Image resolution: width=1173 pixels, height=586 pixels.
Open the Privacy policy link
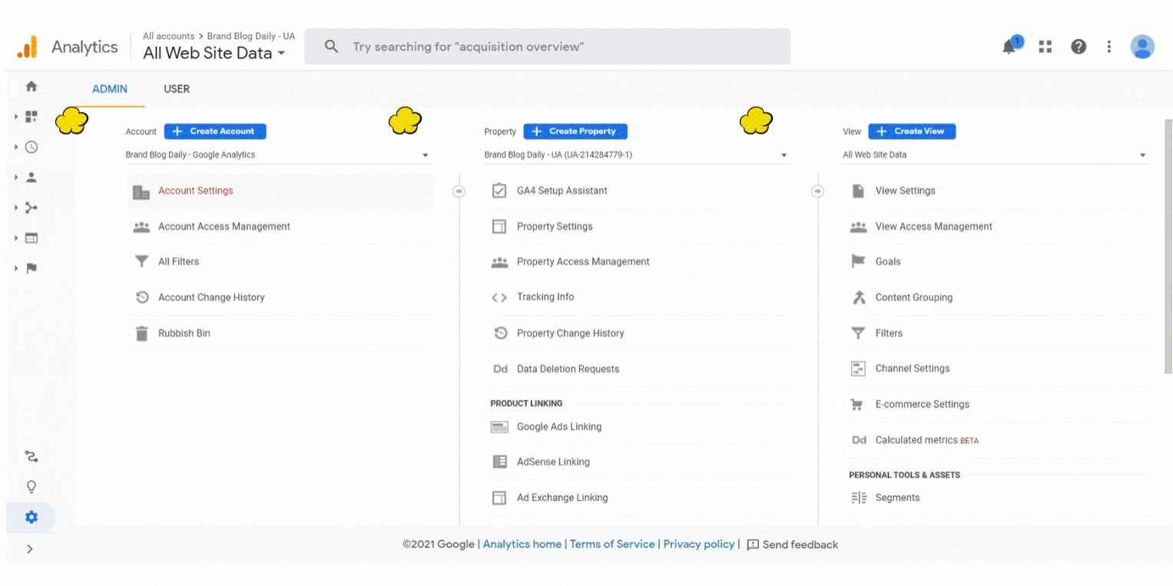(x=699, y=545)
